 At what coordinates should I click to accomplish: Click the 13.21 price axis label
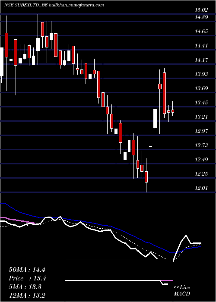[x=202, y=117]
